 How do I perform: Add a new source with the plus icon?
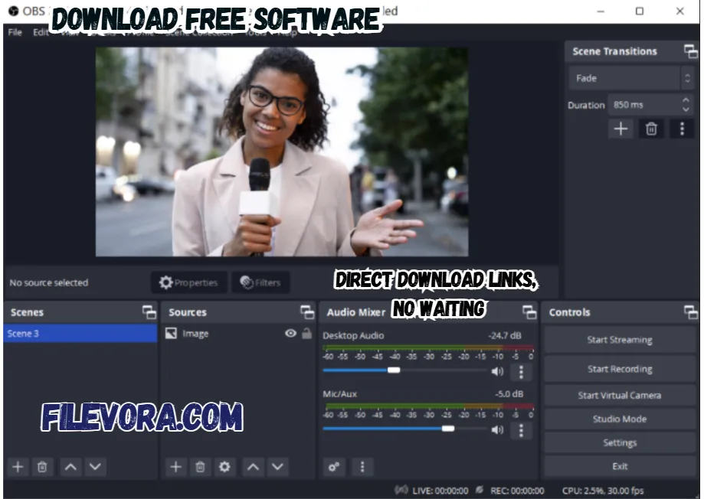[x=175, y=467]
